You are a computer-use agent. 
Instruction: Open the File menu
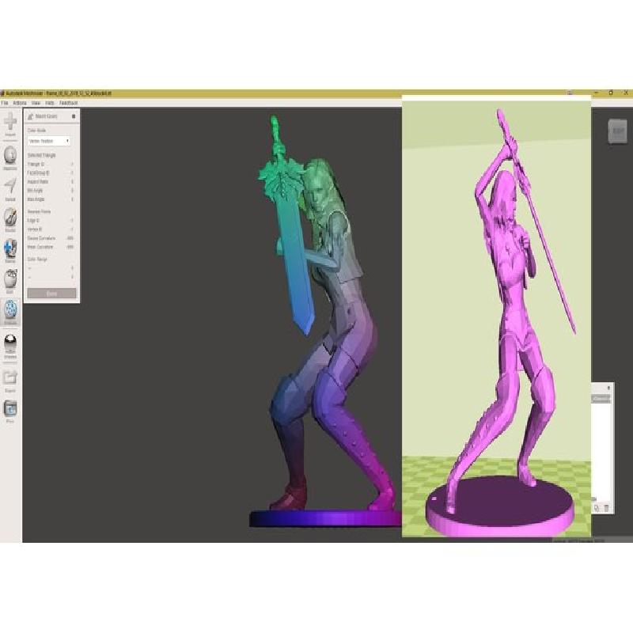coord(4,103)
